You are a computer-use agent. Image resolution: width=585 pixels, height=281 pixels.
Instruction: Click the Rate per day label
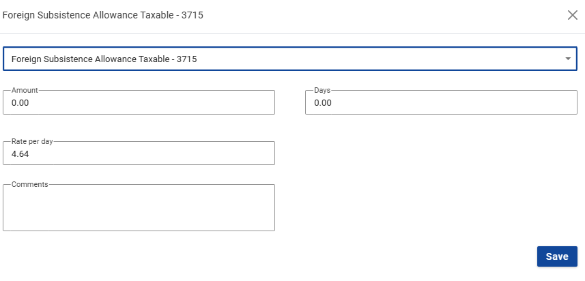(32, 141)
